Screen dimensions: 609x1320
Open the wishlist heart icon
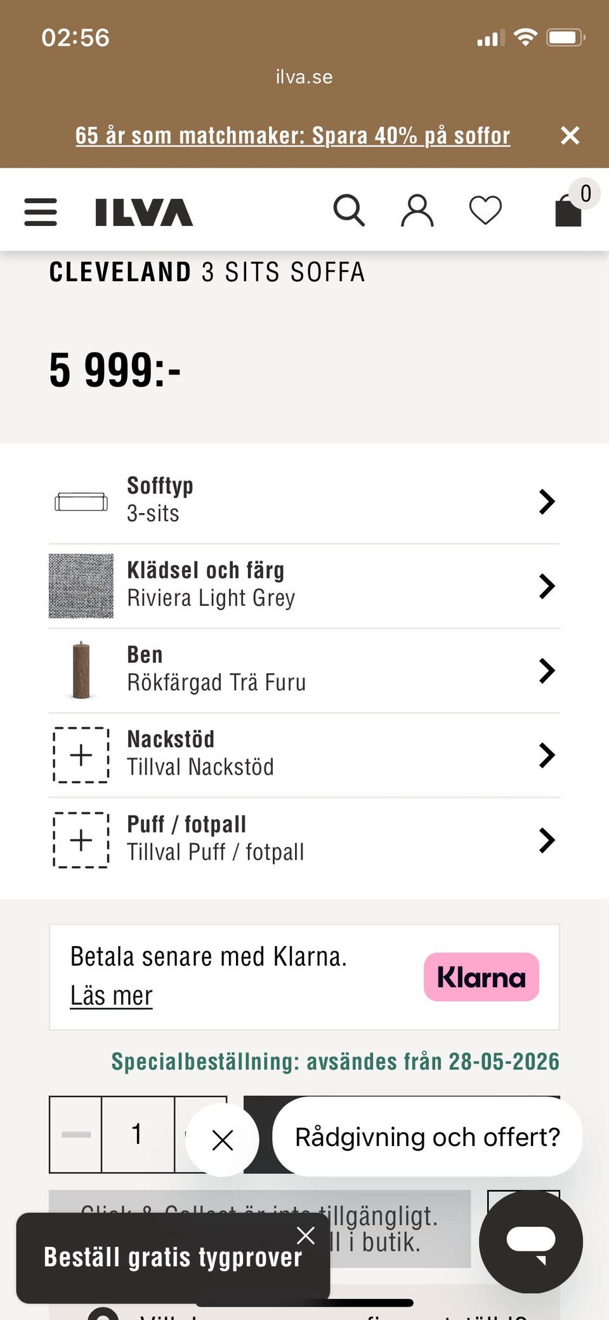485,210
